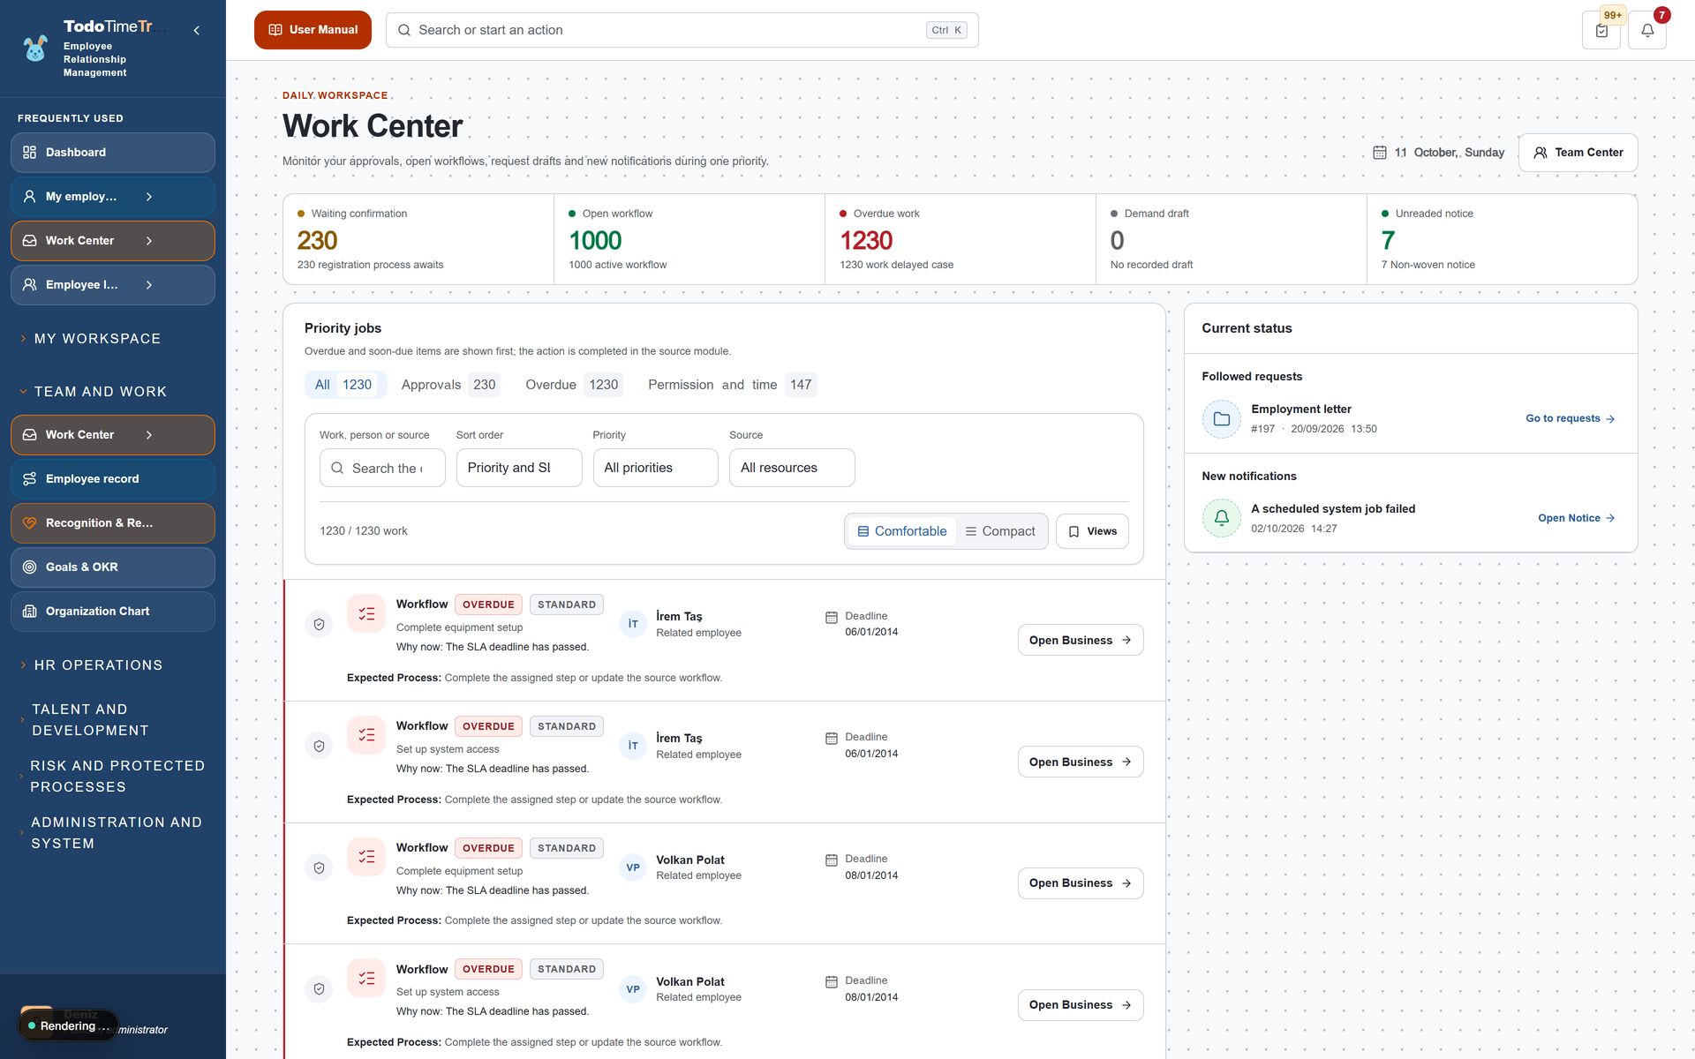Open Dashboard from the sidebar
This screenshot has width=1695, height=1059.
(113, 153)
